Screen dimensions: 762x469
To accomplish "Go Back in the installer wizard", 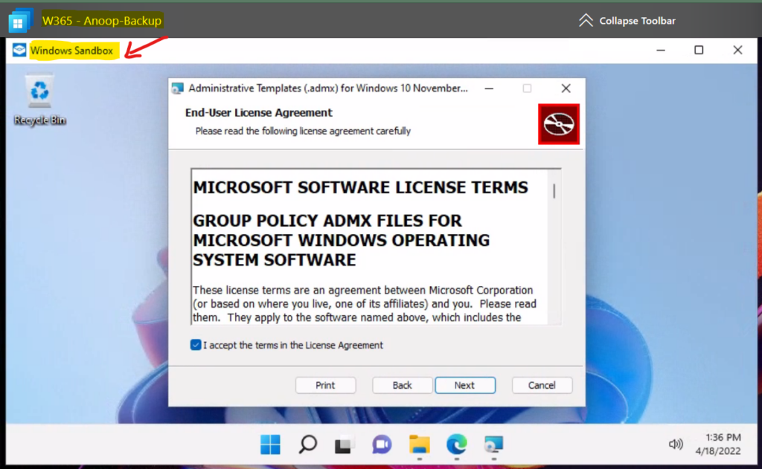I will tap(402, 385).
